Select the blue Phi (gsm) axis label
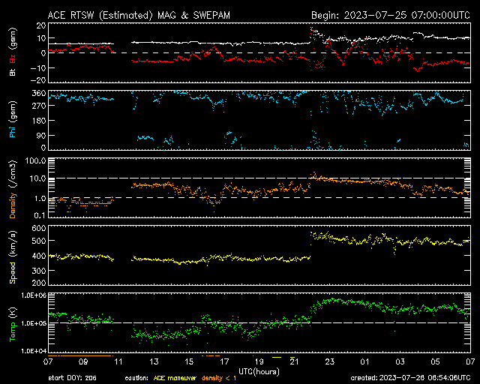 coord(12,121)
